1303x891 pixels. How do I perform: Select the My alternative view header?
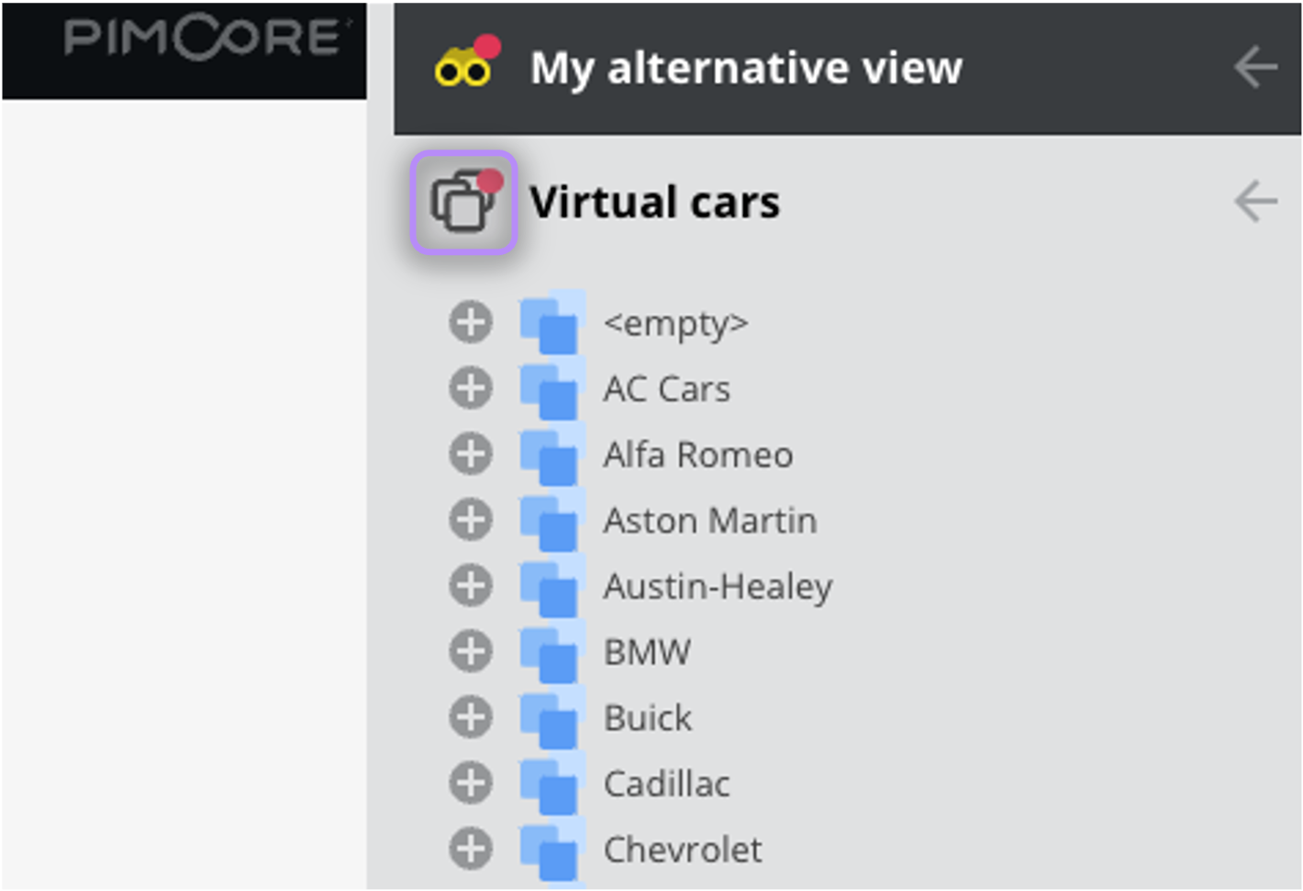(x=746, y=68)
